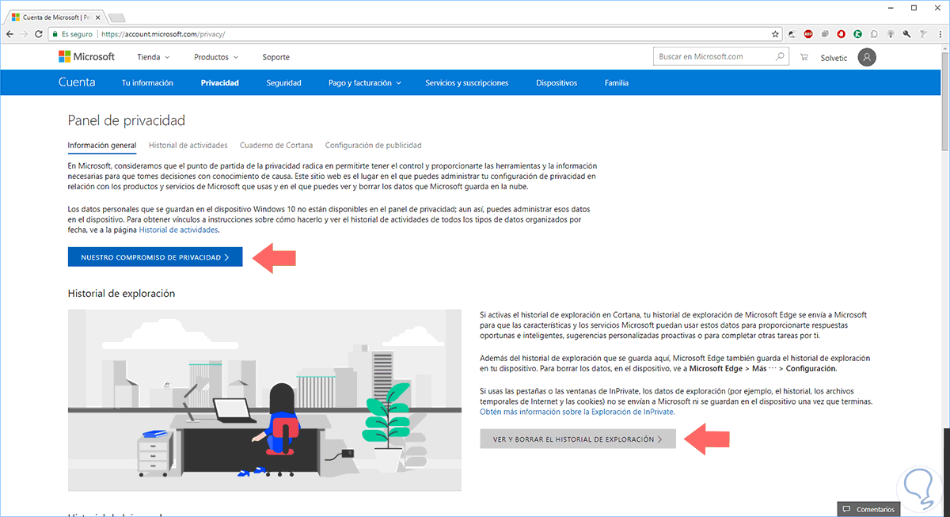This screenshot has width=950, height=517.
Task: Click the green secure padlock icon
Action: [x=55, y=34]
